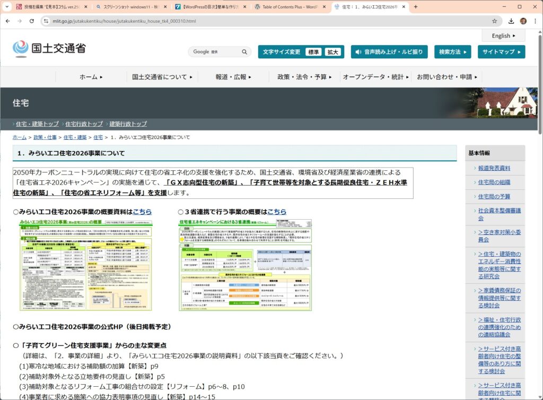Set text size to 標準
The width and height of the screenshot is (543, 400).
(313, 52)
